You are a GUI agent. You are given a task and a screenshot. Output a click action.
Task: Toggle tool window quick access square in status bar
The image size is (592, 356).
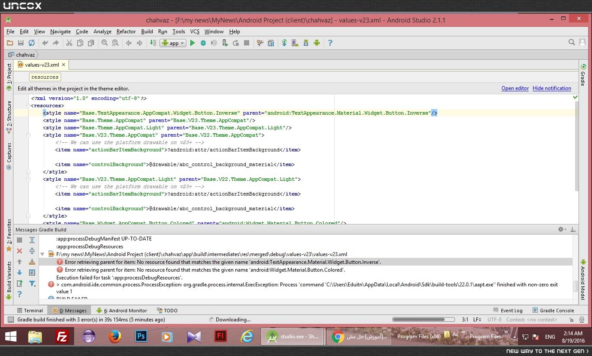(x=11, y=320)
